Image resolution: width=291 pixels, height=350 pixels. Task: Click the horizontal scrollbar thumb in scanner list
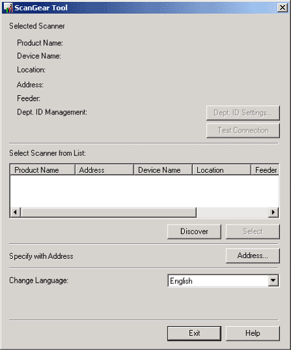coord(109,212)
